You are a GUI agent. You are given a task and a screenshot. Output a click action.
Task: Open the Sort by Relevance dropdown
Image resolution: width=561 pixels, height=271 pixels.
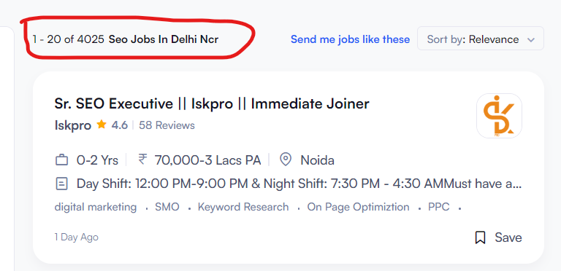481,39
